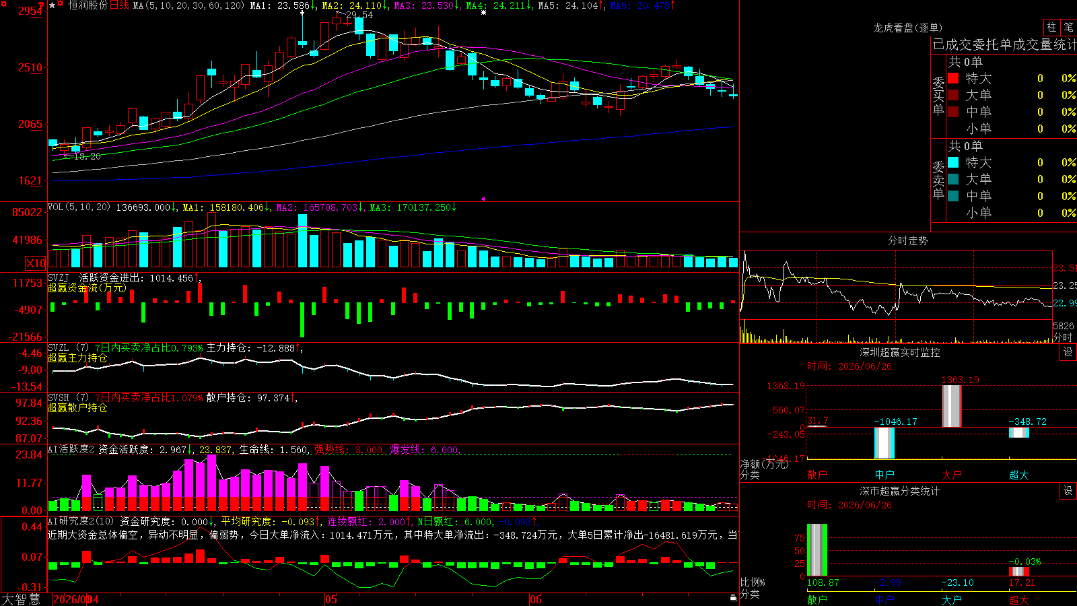Select 超大 category in 深市超赢分类统计 chart
The height and width of the screenshot is (606, 1077).
(1019, 599)
